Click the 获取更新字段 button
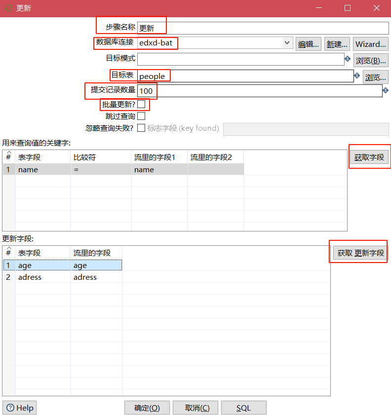 (360, 253)
